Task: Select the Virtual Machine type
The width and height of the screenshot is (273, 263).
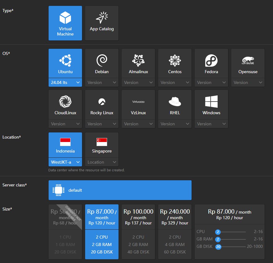Action: point(65,23)
